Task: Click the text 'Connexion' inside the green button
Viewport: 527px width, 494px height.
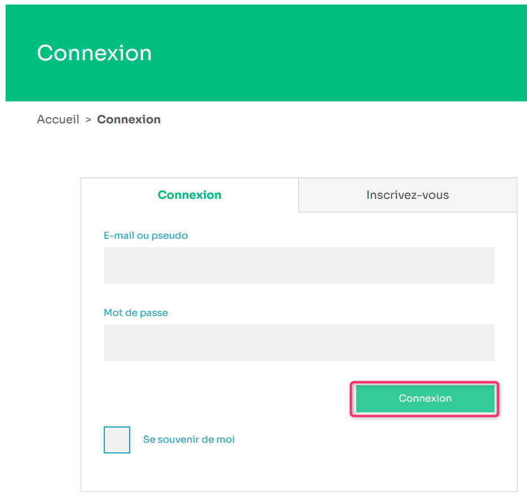Action: 425,398
